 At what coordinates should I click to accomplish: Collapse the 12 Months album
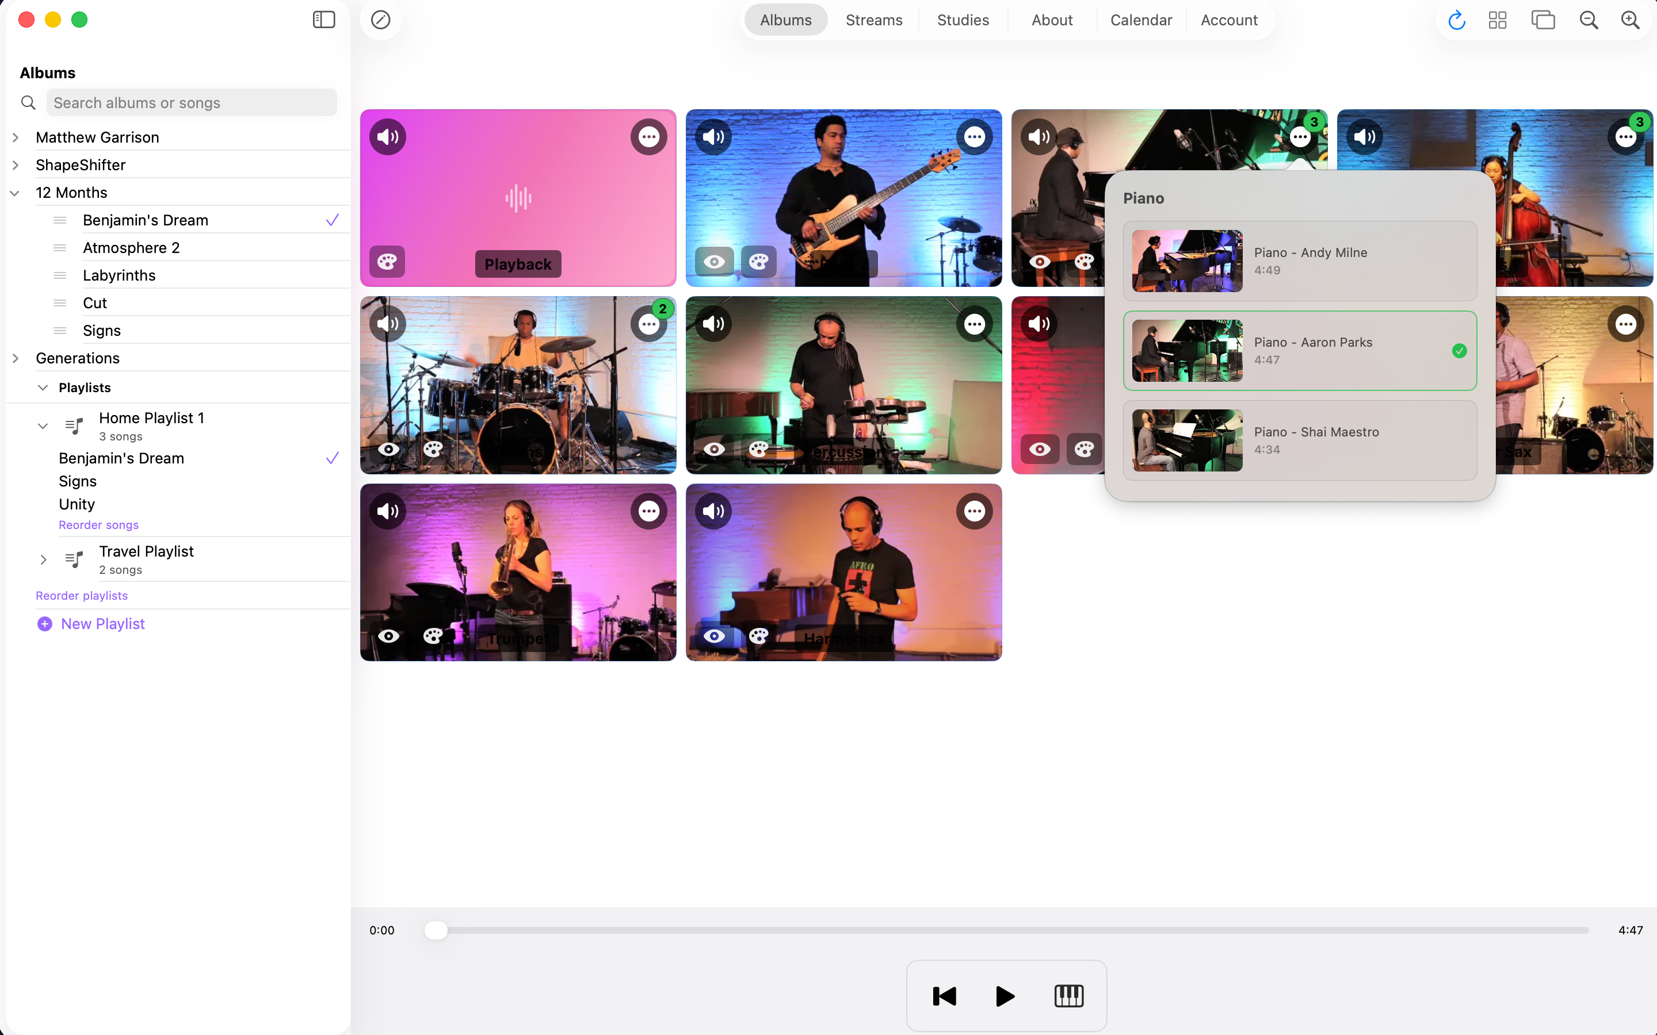(x=15, y=193)
